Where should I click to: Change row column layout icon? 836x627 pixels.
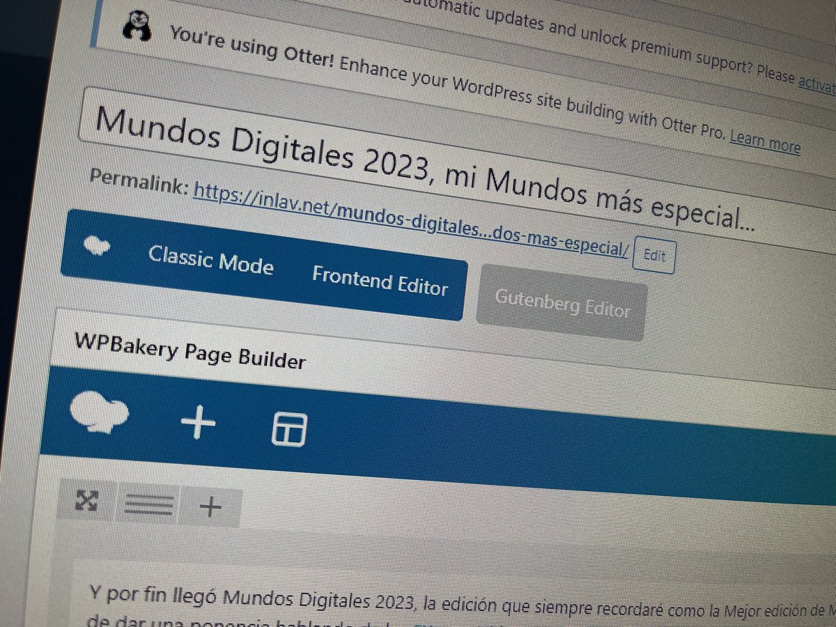point(149,504)
